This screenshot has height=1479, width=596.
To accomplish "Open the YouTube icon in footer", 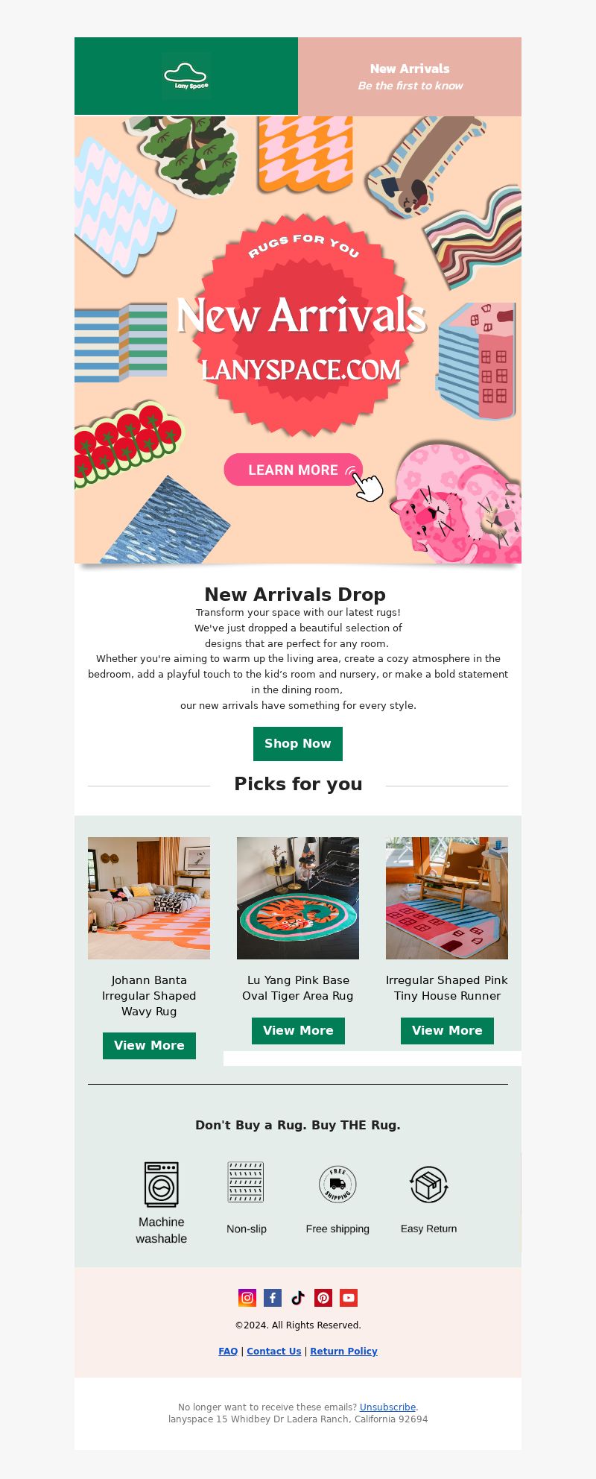I will 349,1298.
